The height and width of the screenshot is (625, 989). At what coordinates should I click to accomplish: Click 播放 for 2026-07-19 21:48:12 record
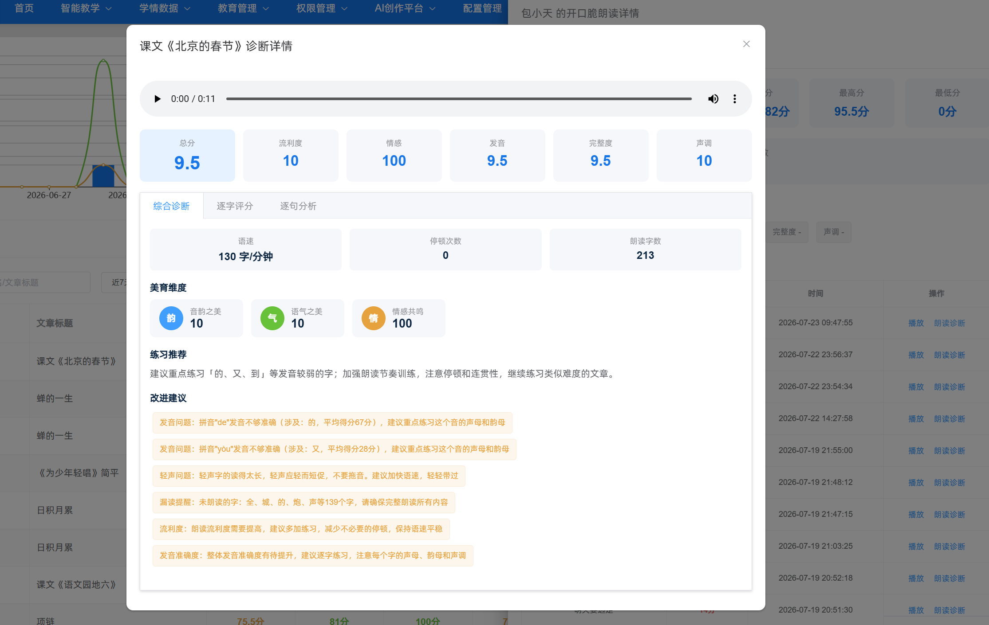tap(916, 483)
